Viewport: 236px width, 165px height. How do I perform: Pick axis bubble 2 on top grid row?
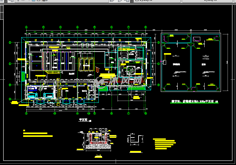point(44,27)
